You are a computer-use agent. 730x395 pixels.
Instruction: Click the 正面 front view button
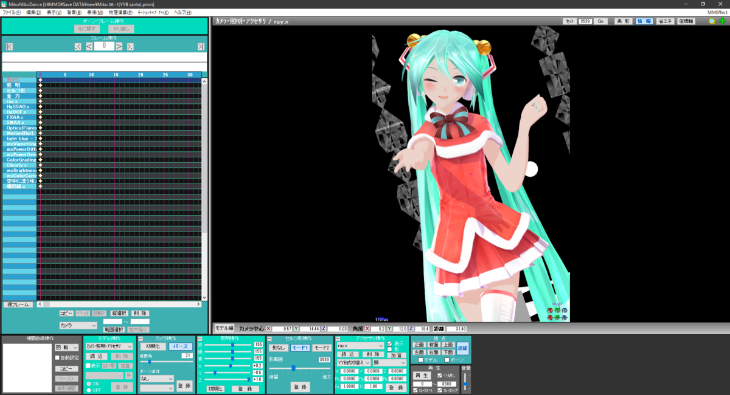[x=419, y=345]
